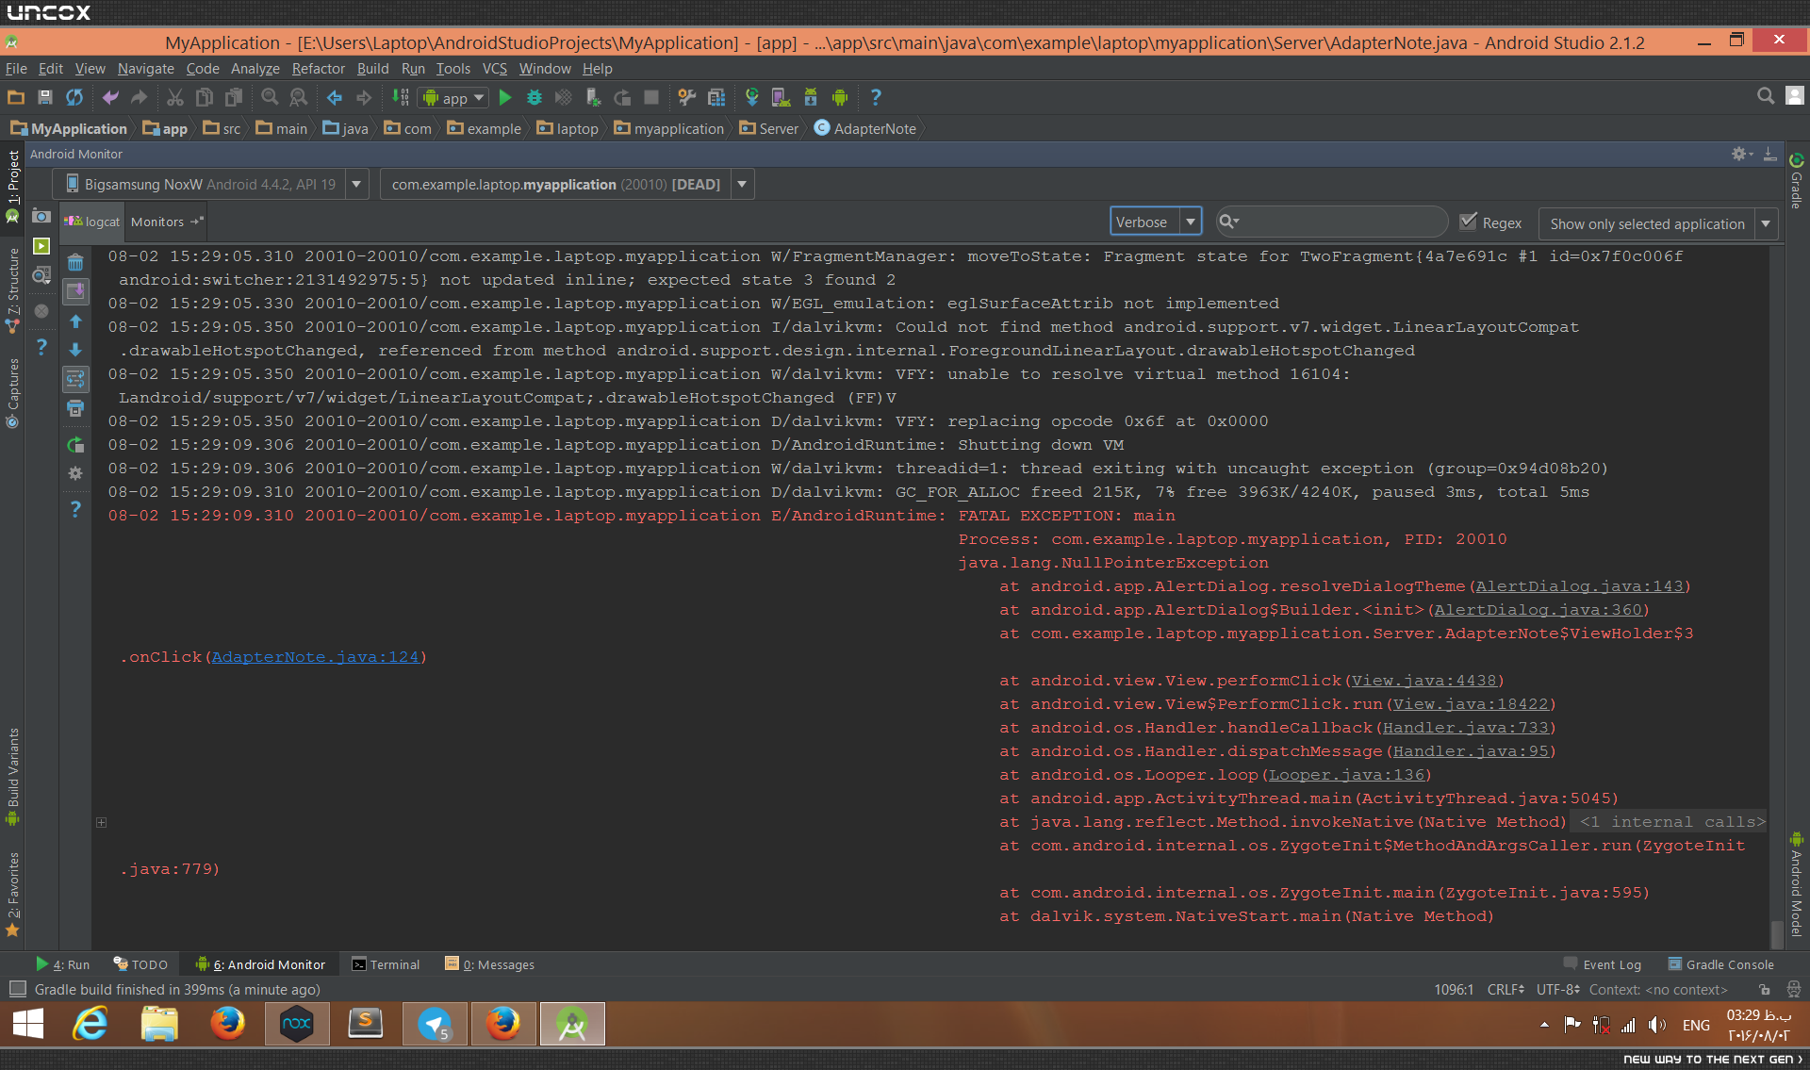This screenshot has width=1810, height=1070.
Task: Click the logcat vertical scrollbar thumb
Action: (1776, 933)
